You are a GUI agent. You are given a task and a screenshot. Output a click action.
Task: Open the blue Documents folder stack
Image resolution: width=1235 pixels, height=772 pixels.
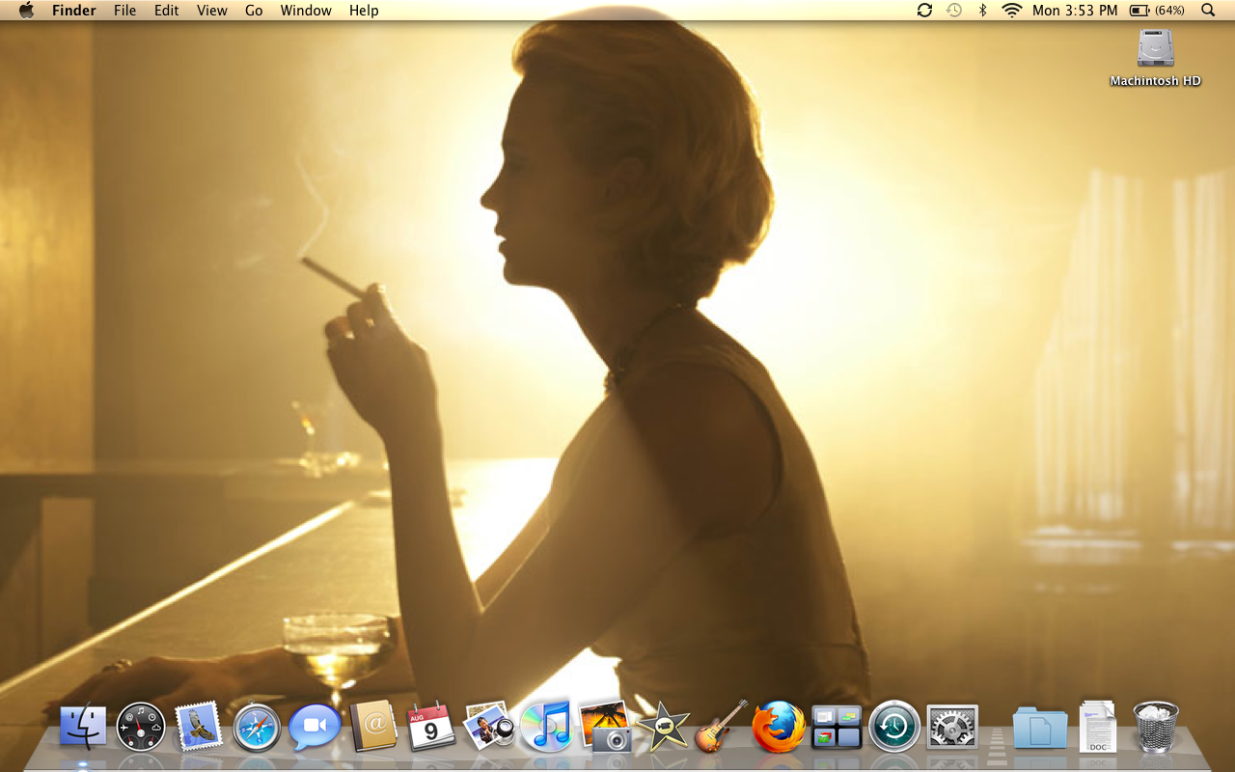click(x=1040, y=728)
